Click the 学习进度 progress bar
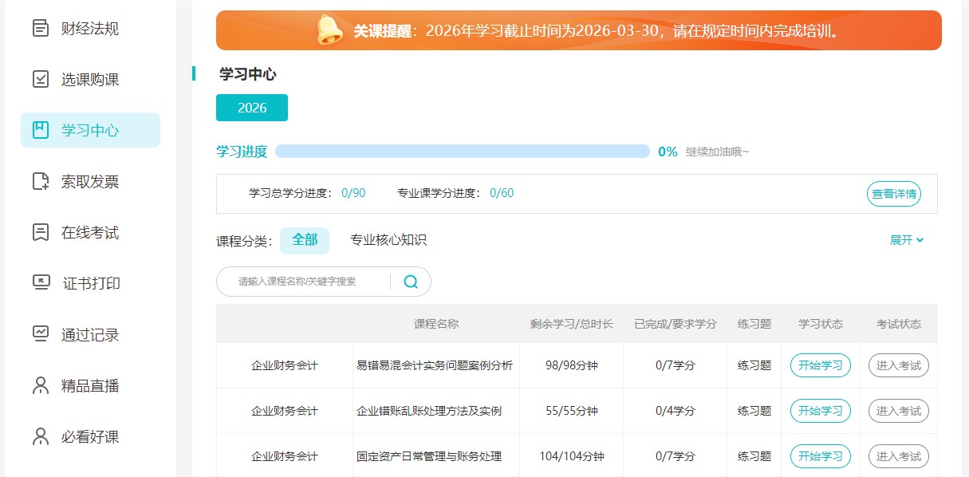 click(x=465, y=151)
